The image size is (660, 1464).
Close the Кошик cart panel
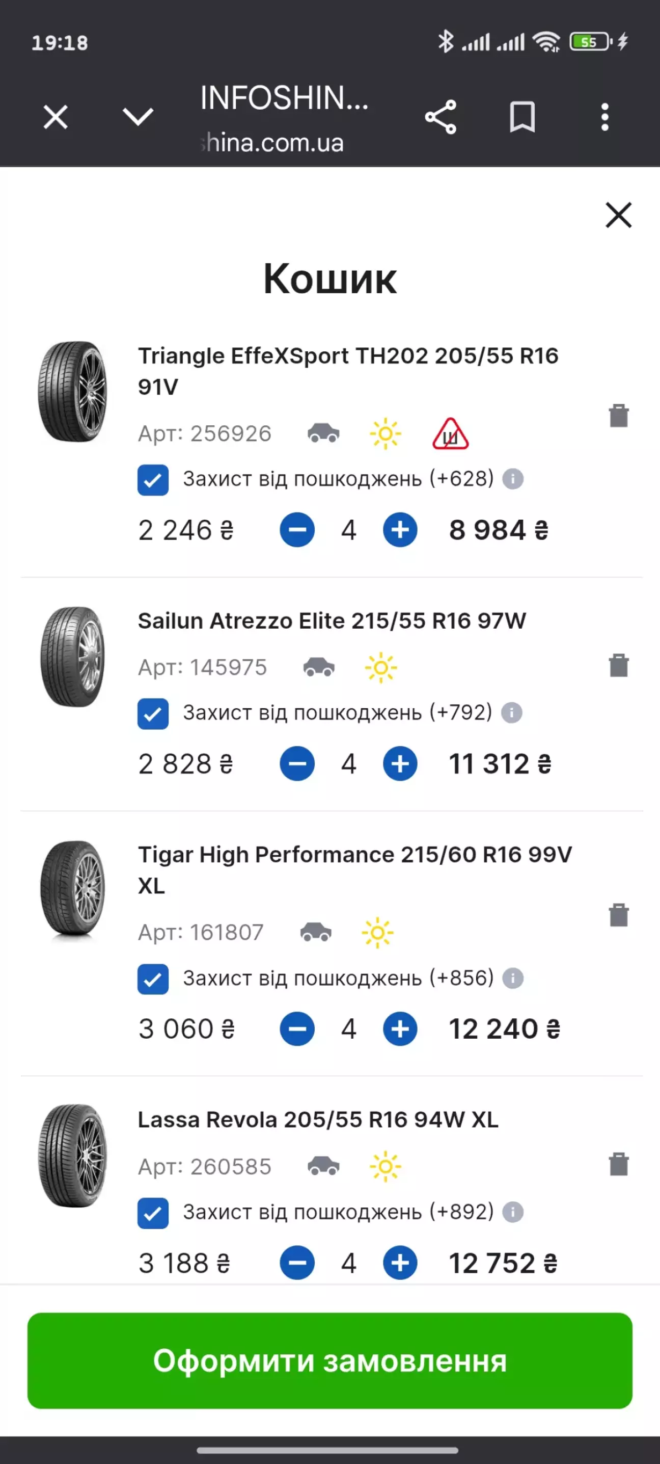tap(618, 215)
